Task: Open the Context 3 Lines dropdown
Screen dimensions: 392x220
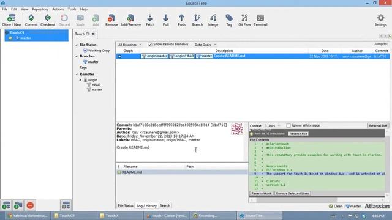Action: [273, 126]
